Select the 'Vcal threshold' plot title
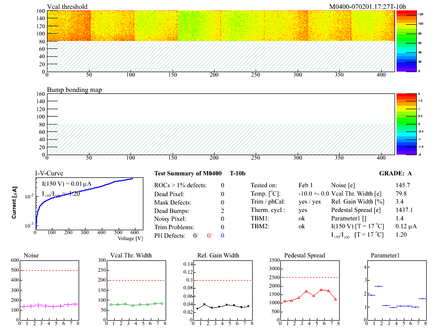 pyautogui.click(x=67, y=6)
